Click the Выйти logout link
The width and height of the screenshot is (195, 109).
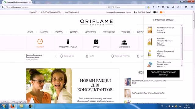click(x=129, y=12)
